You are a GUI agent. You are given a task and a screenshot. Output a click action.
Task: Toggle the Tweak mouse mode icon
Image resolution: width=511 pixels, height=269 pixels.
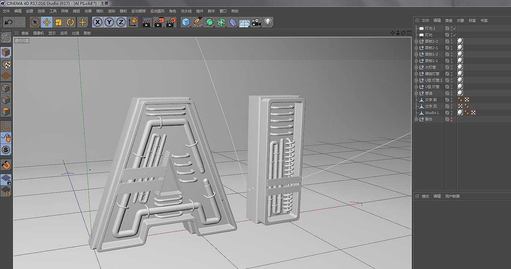(x=6, y=138)
